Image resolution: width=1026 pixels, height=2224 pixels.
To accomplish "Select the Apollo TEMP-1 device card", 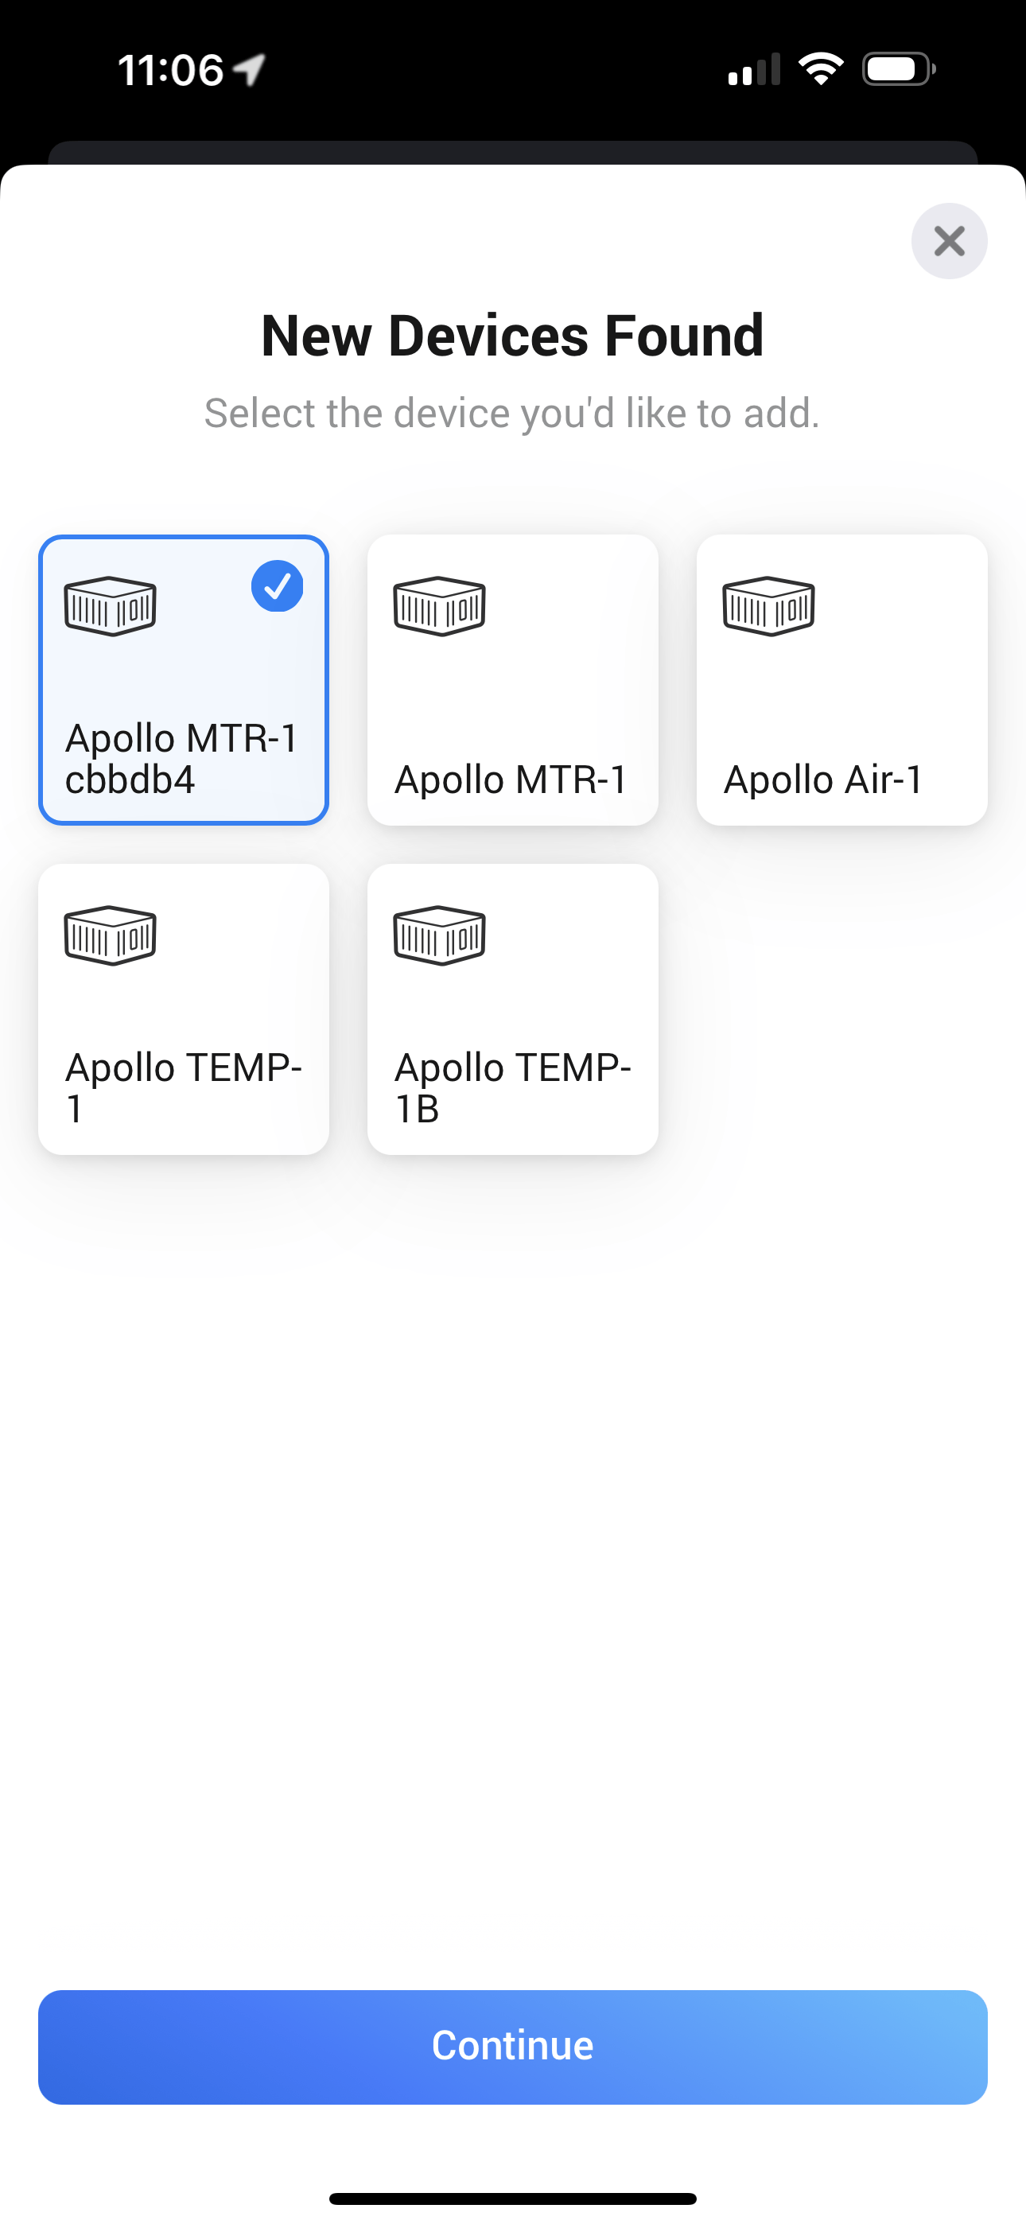I will point(183,1009).
